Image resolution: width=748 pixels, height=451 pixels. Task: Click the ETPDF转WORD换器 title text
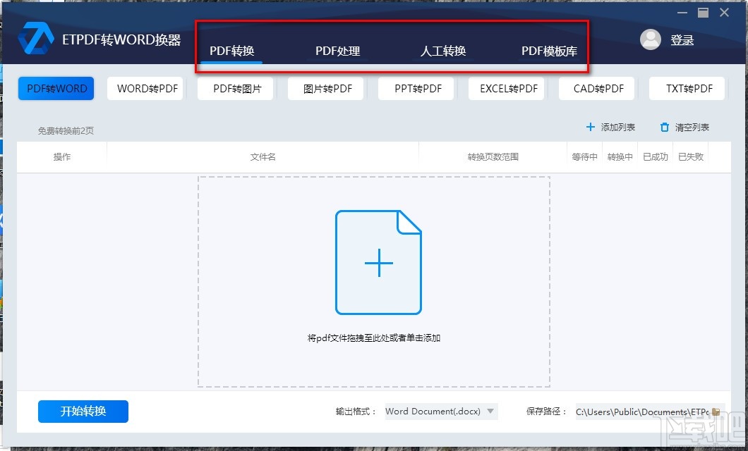121,39
